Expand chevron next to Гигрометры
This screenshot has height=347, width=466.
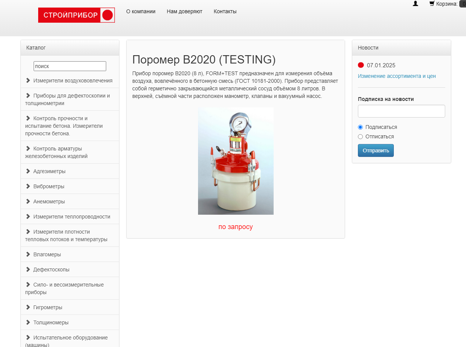click(28, 307)
